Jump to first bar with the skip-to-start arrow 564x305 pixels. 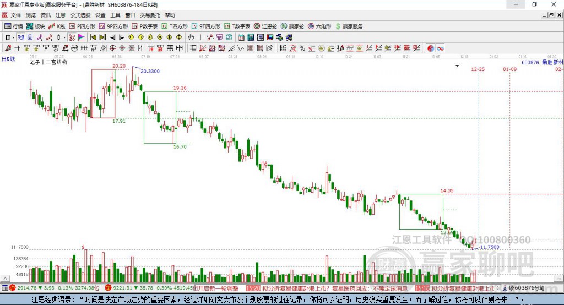pyautogui.click(x=93, y=37)
